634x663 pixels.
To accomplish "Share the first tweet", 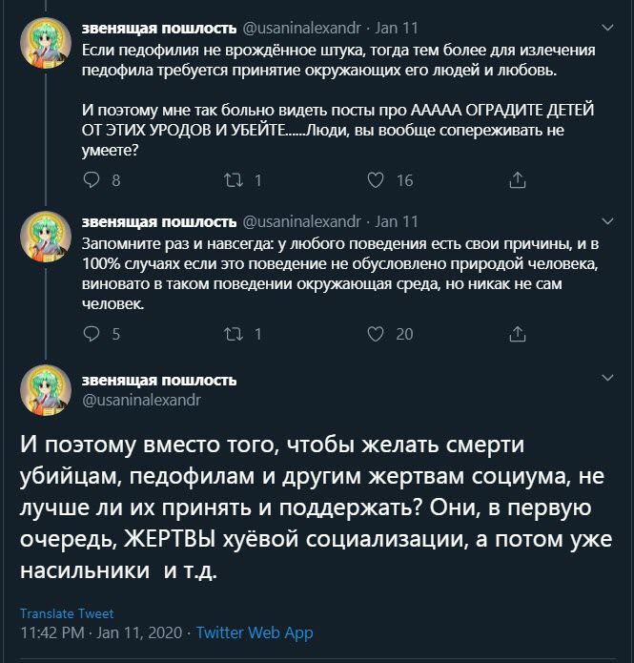I will coord(518,180).
